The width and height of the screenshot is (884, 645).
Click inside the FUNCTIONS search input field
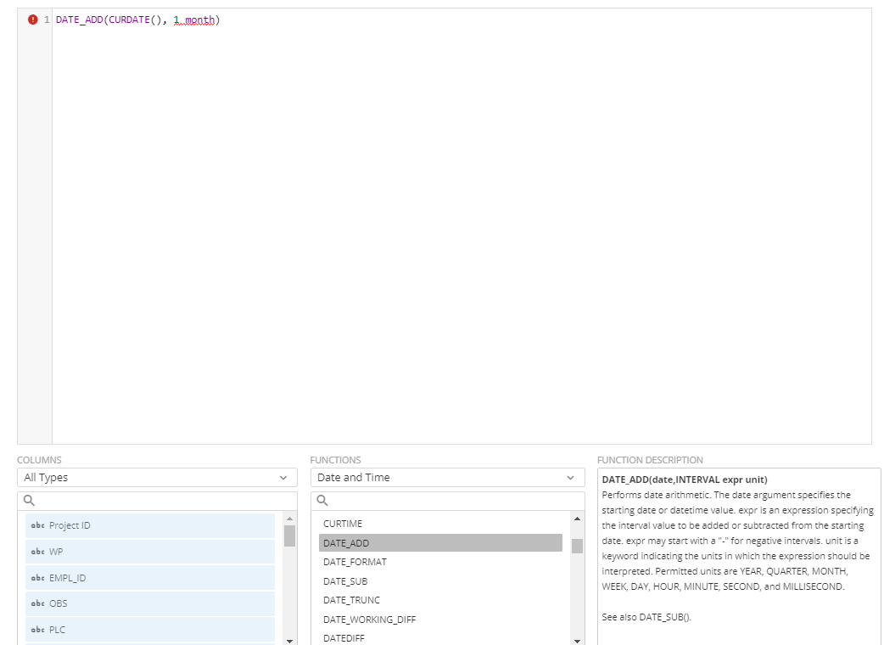coord(424,500)
